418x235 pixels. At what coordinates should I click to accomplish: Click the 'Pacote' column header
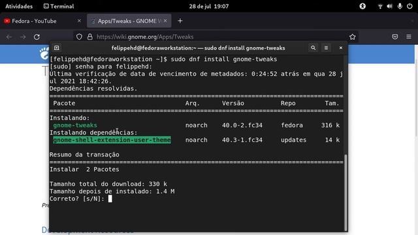64,103
